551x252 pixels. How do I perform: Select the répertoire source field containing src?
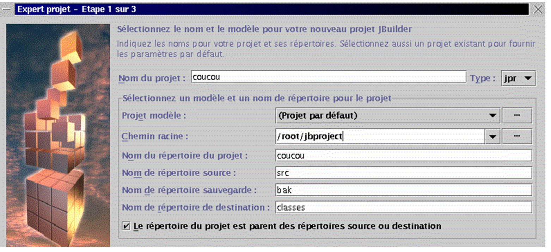pos(403,173)
